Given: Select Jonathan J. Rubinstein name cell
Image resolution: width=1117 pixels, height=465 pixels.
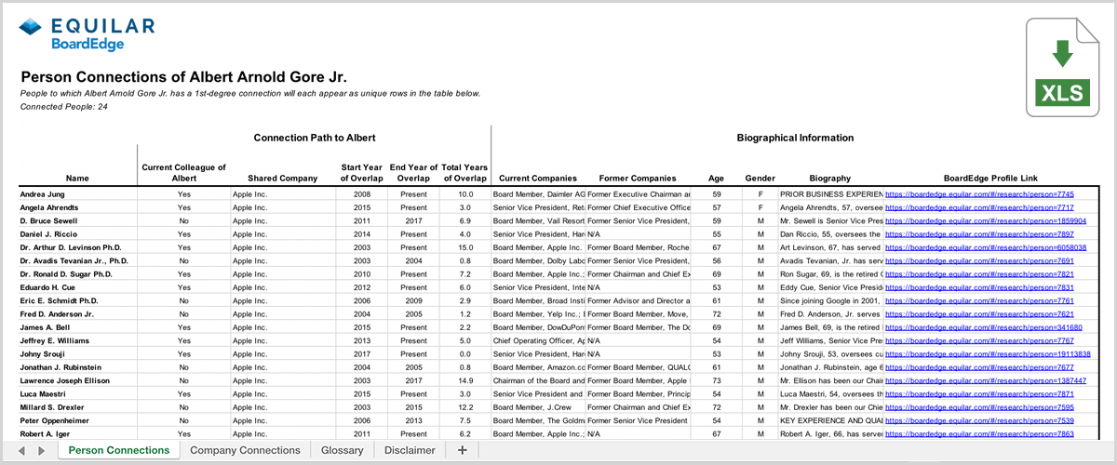Looking at the screenshot, I should (x=78, y=368).
